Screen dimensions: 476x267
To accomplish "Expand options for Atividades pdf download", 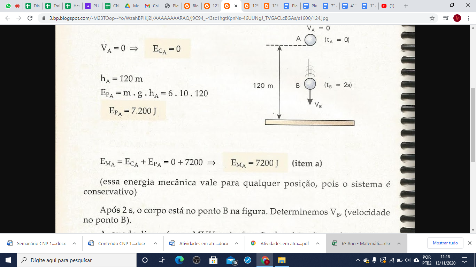I will 318,243.
